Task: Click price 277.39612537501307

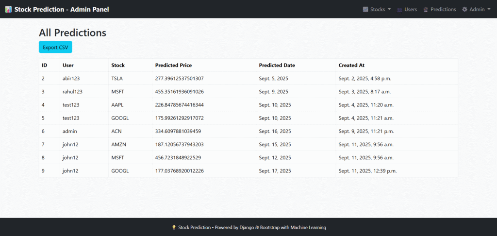Action: coord(180,78)
